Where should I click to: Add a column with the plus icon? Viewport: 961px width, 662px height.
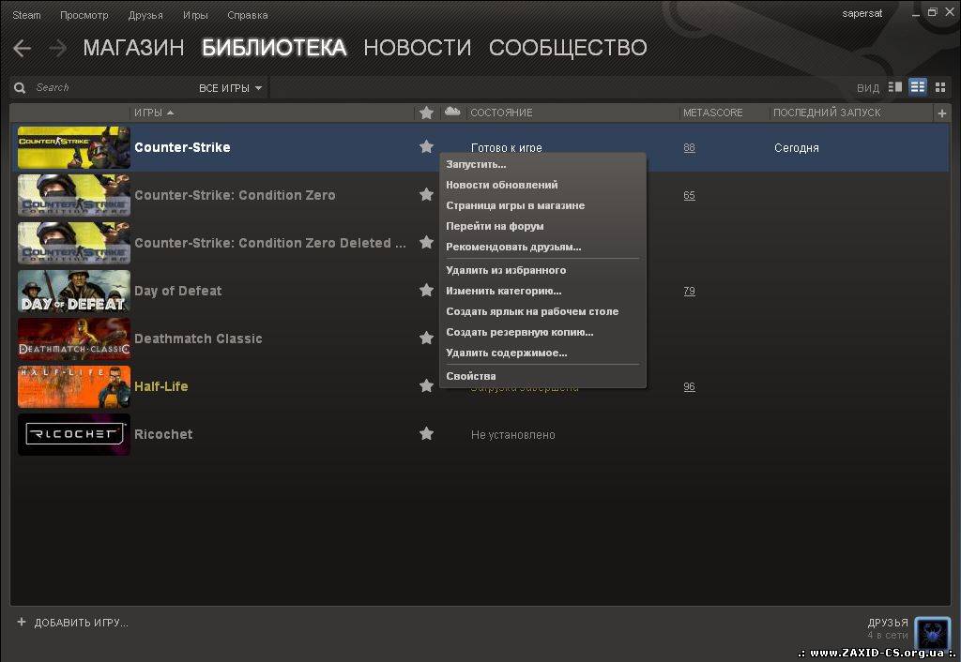942,113
